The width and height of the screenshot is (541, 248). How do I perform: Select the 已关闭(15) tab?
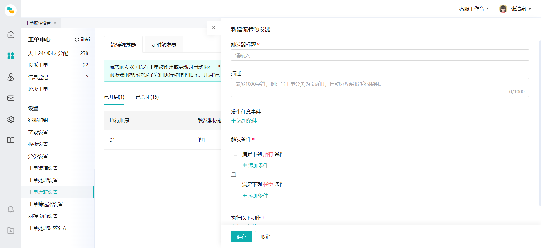147,97
